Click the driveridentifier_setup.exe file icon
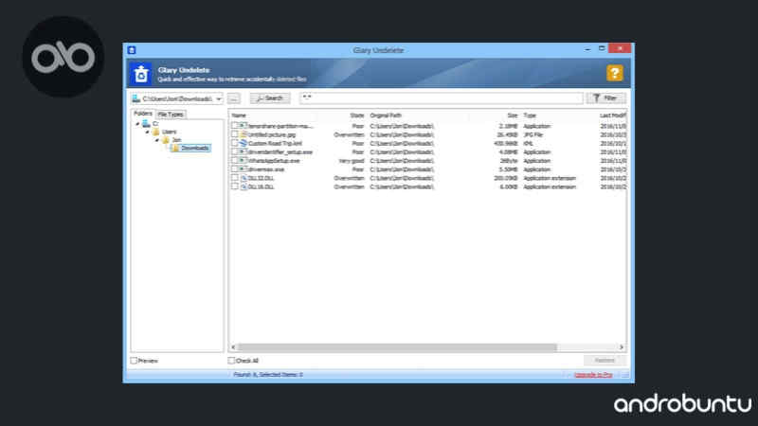This screenshot has height=426, width=758. tap(244, 152)
